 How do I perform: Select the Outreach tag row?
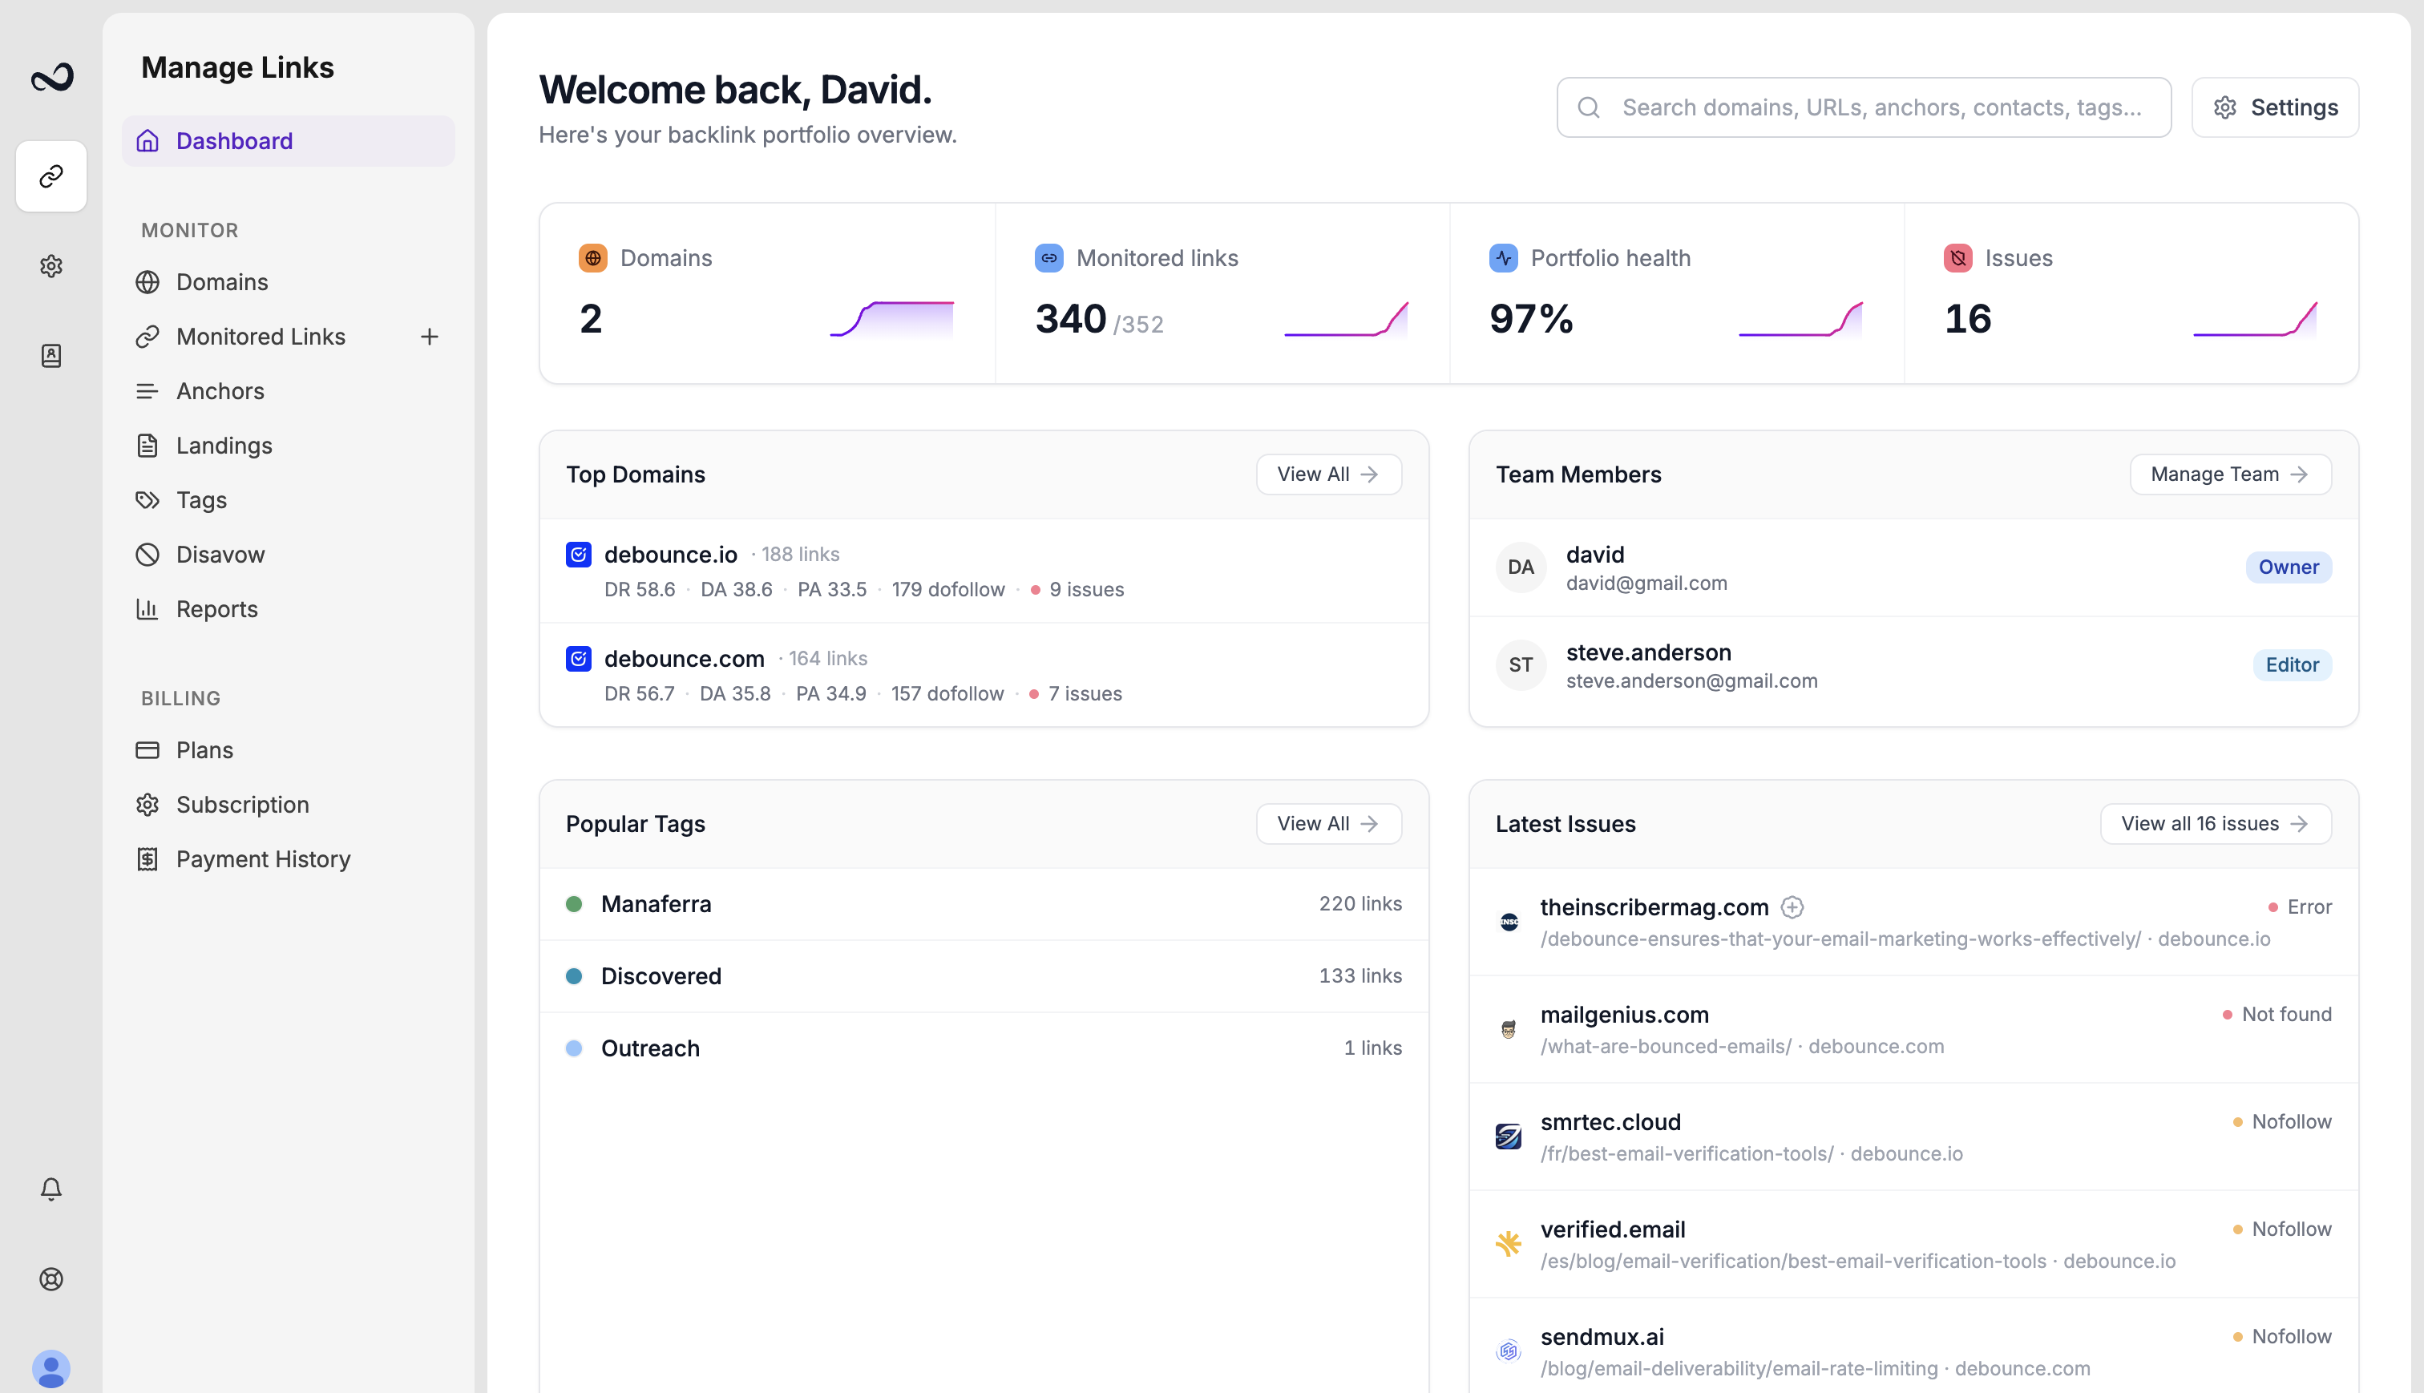point(984,1048)
